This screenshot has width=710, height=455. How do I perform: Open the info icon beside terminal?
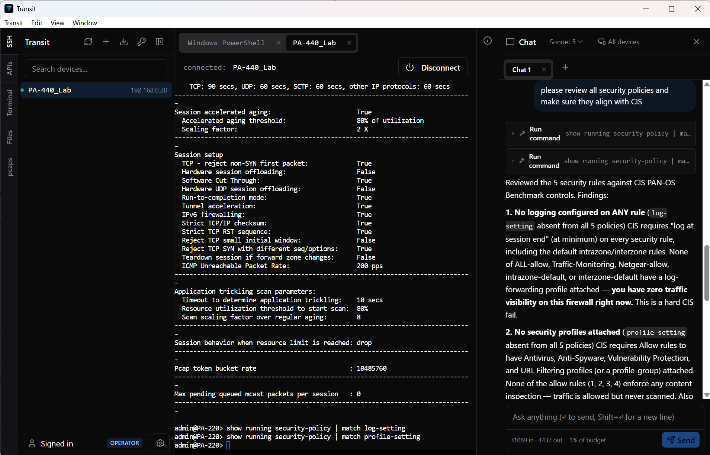pyautogui.click(x=488, y=40)
